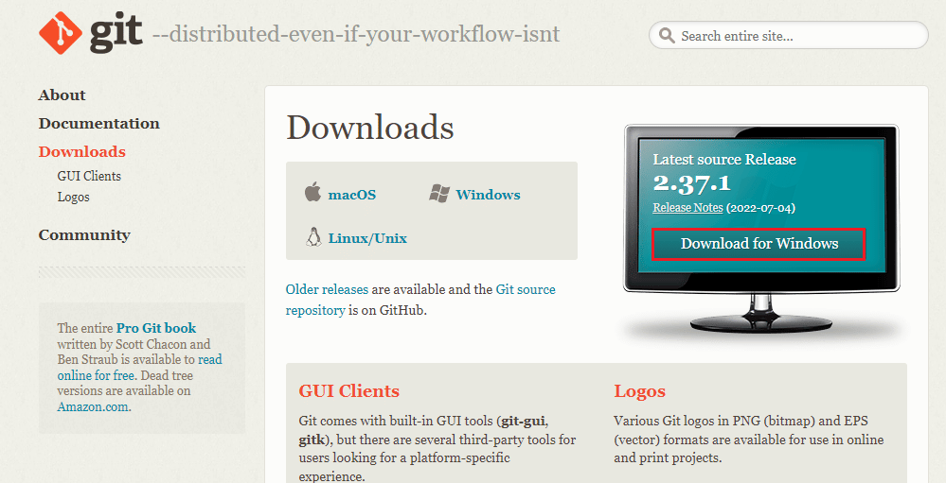
Task: Open the GUI Clients section heading
Action: pos(348,391)
